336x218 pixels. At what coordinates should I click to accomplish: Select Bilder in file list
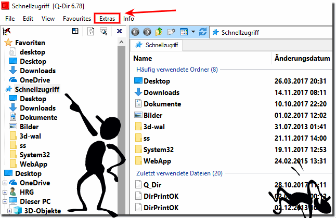click(x=153, y=115)
